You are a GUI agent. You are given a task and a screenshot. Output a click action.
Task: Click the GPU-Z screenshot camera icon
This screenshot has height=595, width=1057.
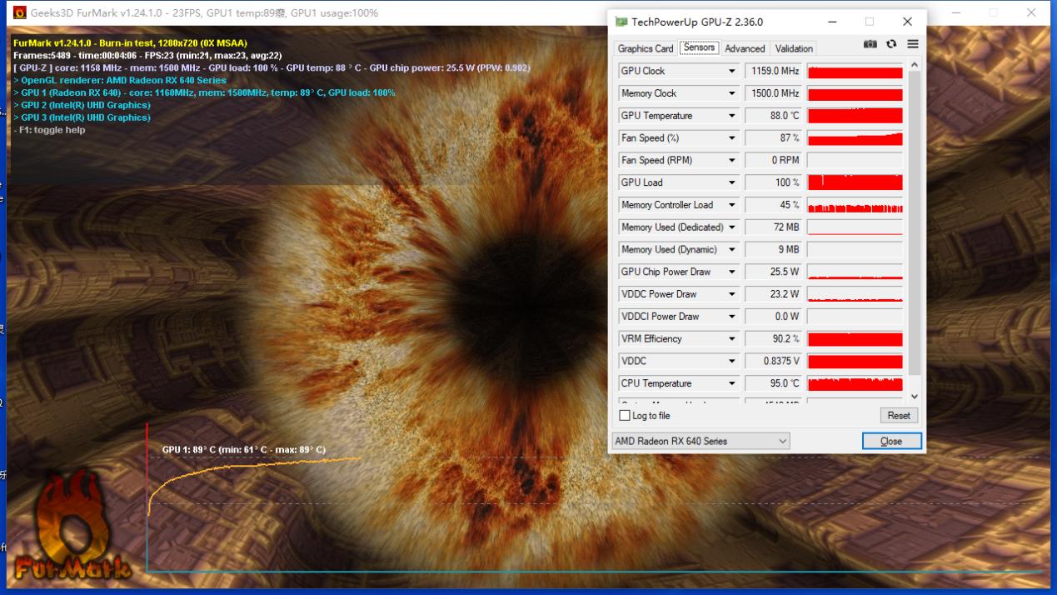870,44
